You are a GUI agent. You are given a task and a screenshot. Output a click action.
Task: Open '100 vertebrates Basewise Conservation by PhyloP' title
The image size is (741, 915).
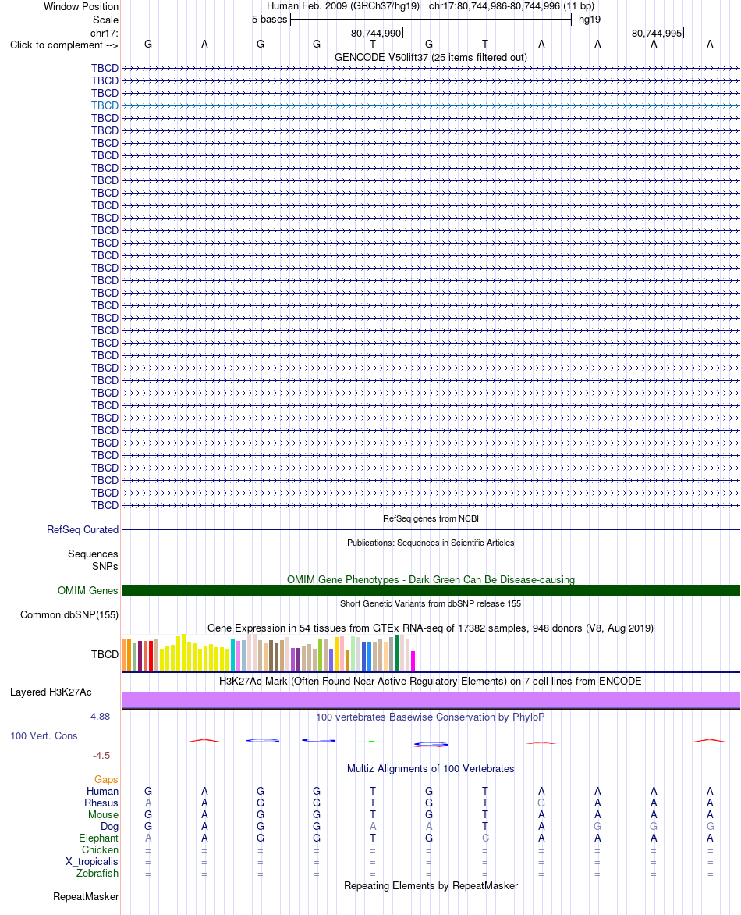(x=431, y=717)
